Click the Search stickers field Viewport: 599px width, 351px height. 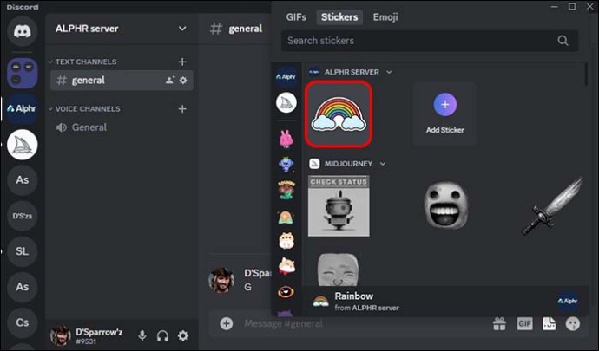421,41
